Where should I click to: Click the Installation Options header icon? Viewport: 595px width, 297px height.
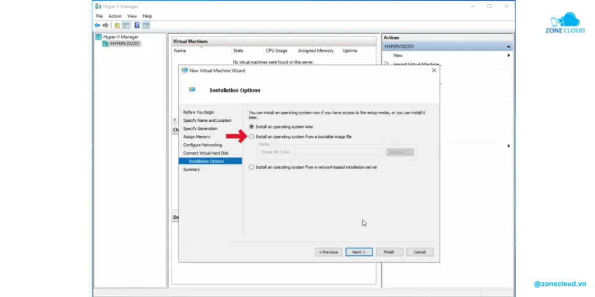point(192,90)
